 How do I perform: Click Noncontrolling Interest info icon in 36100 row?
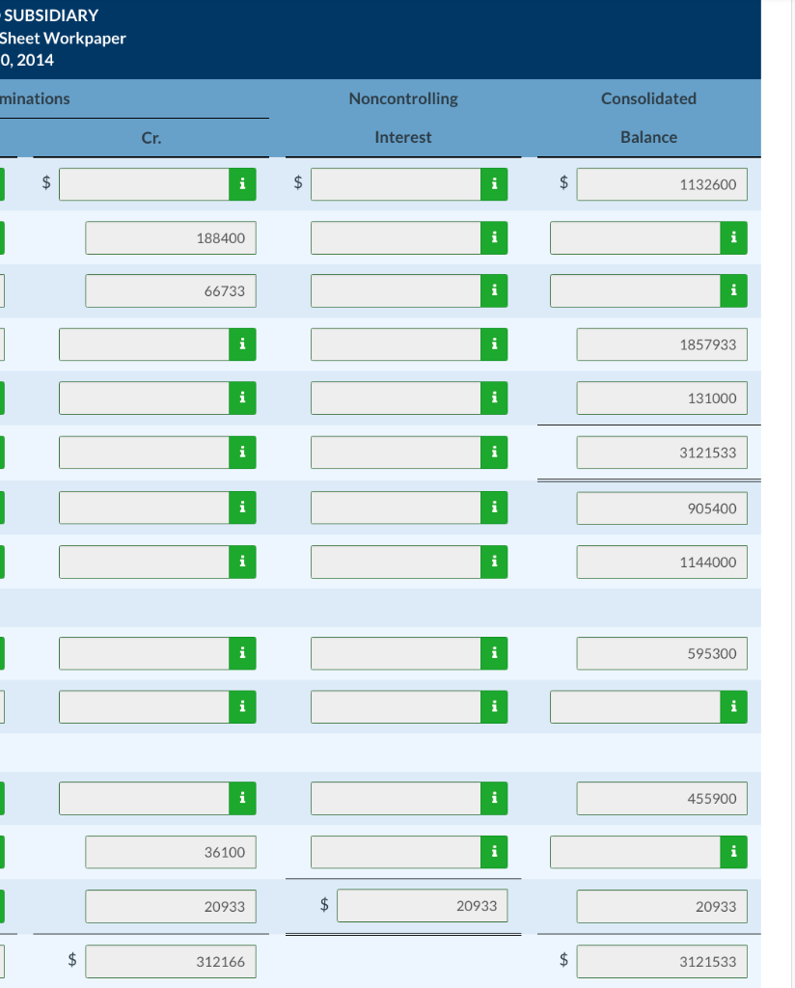494,852
